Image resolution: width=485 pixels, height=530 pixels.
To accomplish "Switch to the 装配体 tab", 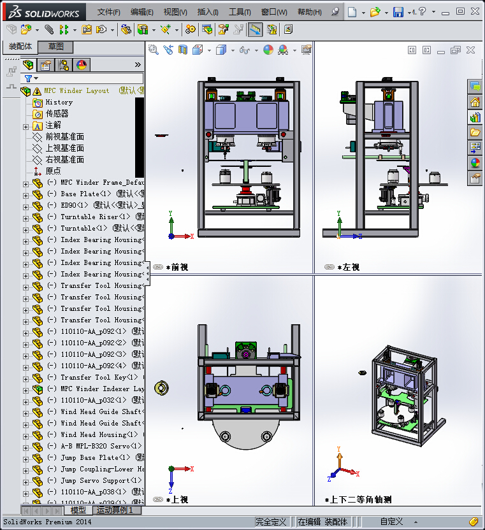I will click(20, 47).
